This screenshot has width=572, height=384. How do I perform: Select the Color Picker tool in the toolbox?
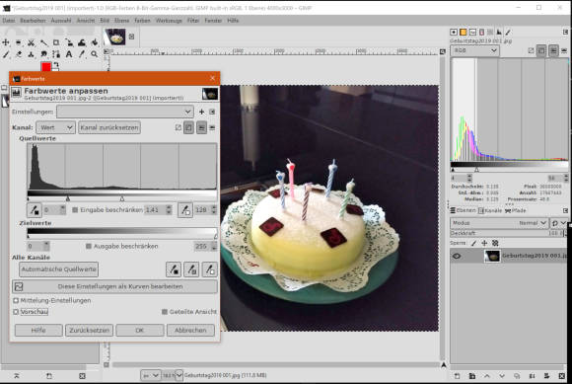(82, 54)
